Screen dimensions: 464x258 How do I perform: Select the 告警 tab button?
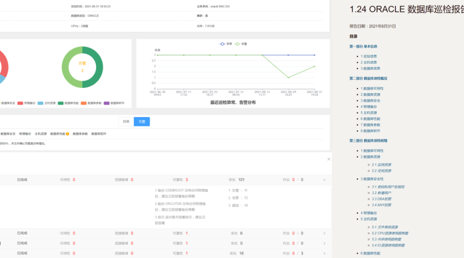(141, 121)
